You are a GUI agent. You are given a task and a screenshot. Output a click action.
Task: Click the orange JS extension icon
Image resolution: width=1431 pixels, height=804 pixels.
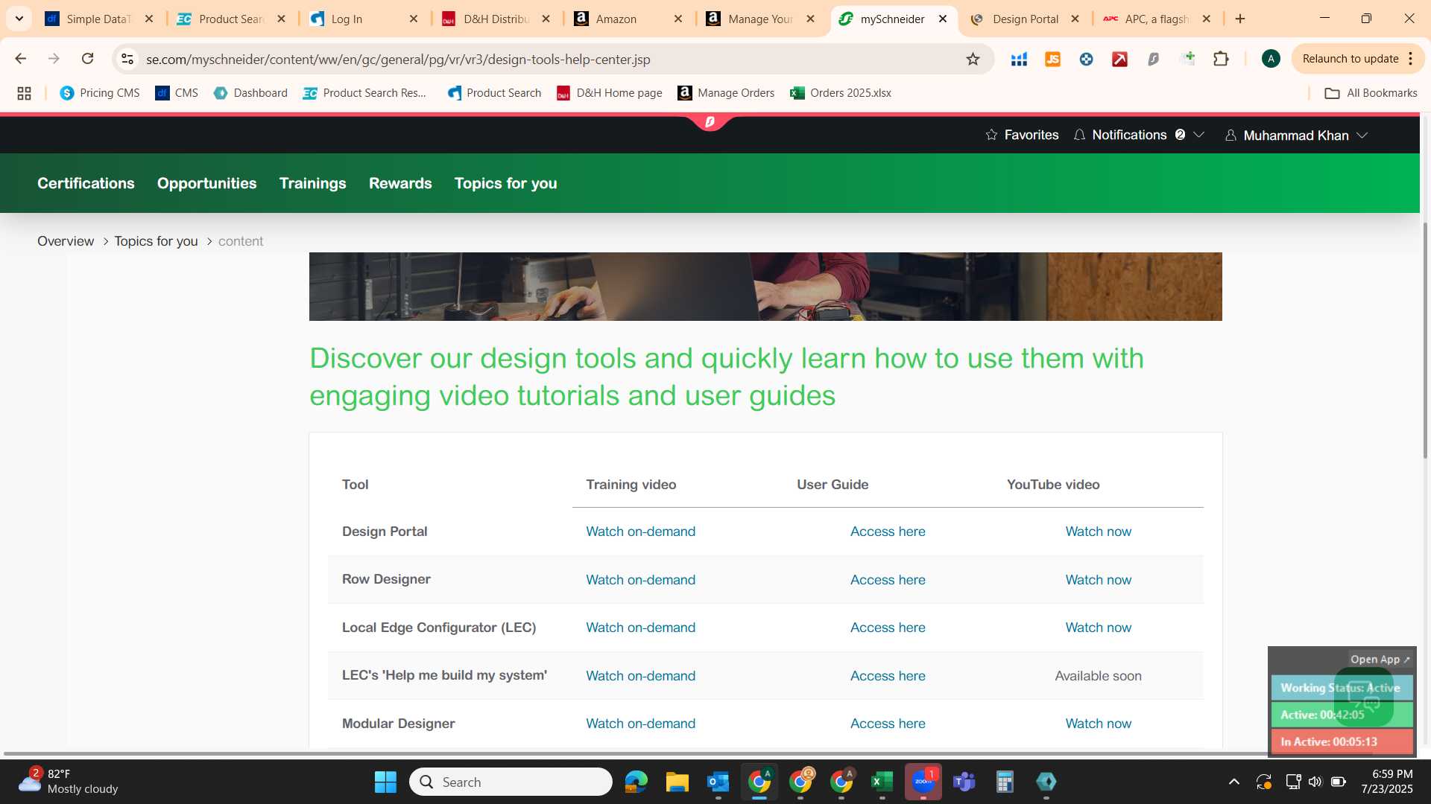(x=1052, y=59)
